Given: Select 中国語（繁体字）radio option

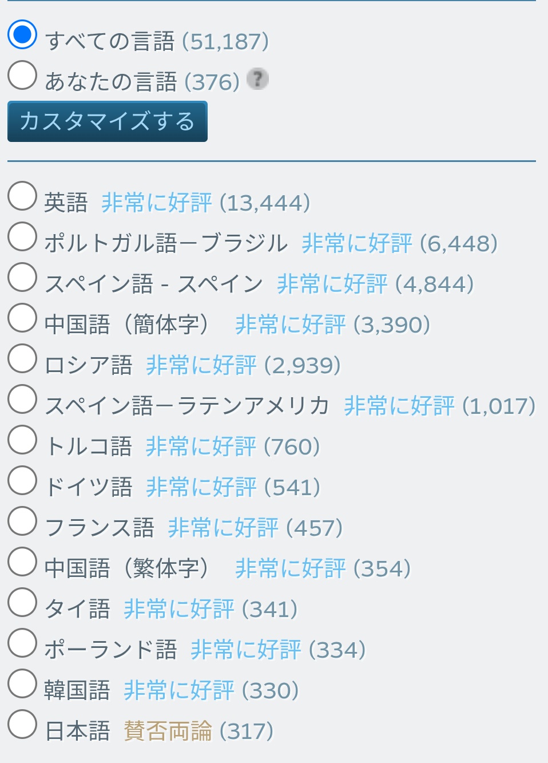Looking at the screenshot, I should click(x=22, y=562).
